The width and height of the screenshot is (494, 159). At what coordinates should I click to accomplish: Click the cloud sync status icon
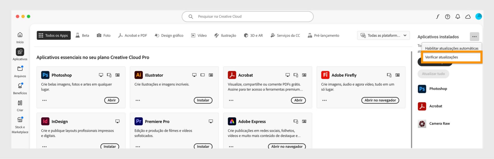click(x=468, y=17)
